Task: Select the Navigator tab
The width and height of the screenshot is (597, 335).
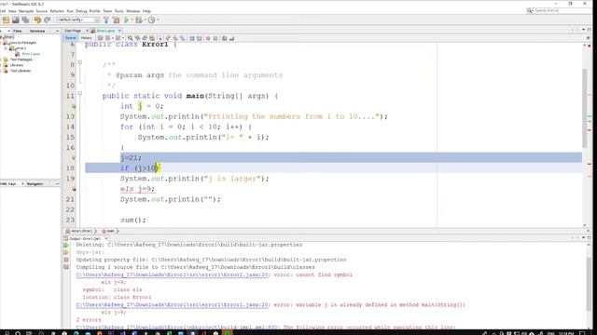Action: click(35, 184)
